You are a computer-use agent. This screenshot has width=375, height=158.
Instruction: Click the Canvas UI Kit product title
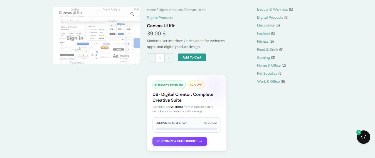(x=161, y=26)
